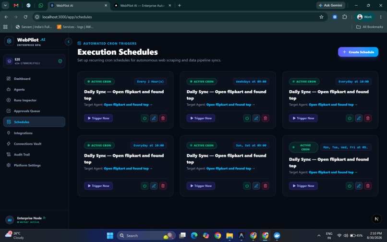Open Runs Inspector in the sidebar
387x242 pixels.
click(x=34, y=100)
